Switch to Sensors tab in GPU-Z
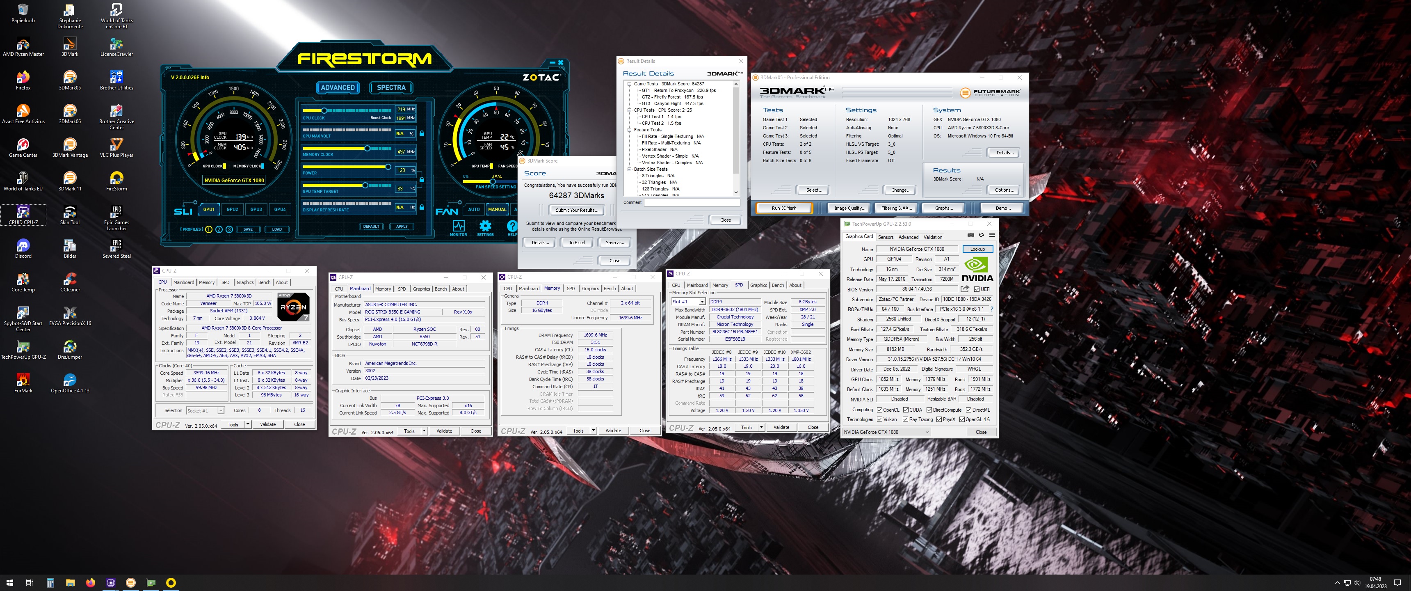This screenshot has width=1411, height=591. (x=886, y=237)
